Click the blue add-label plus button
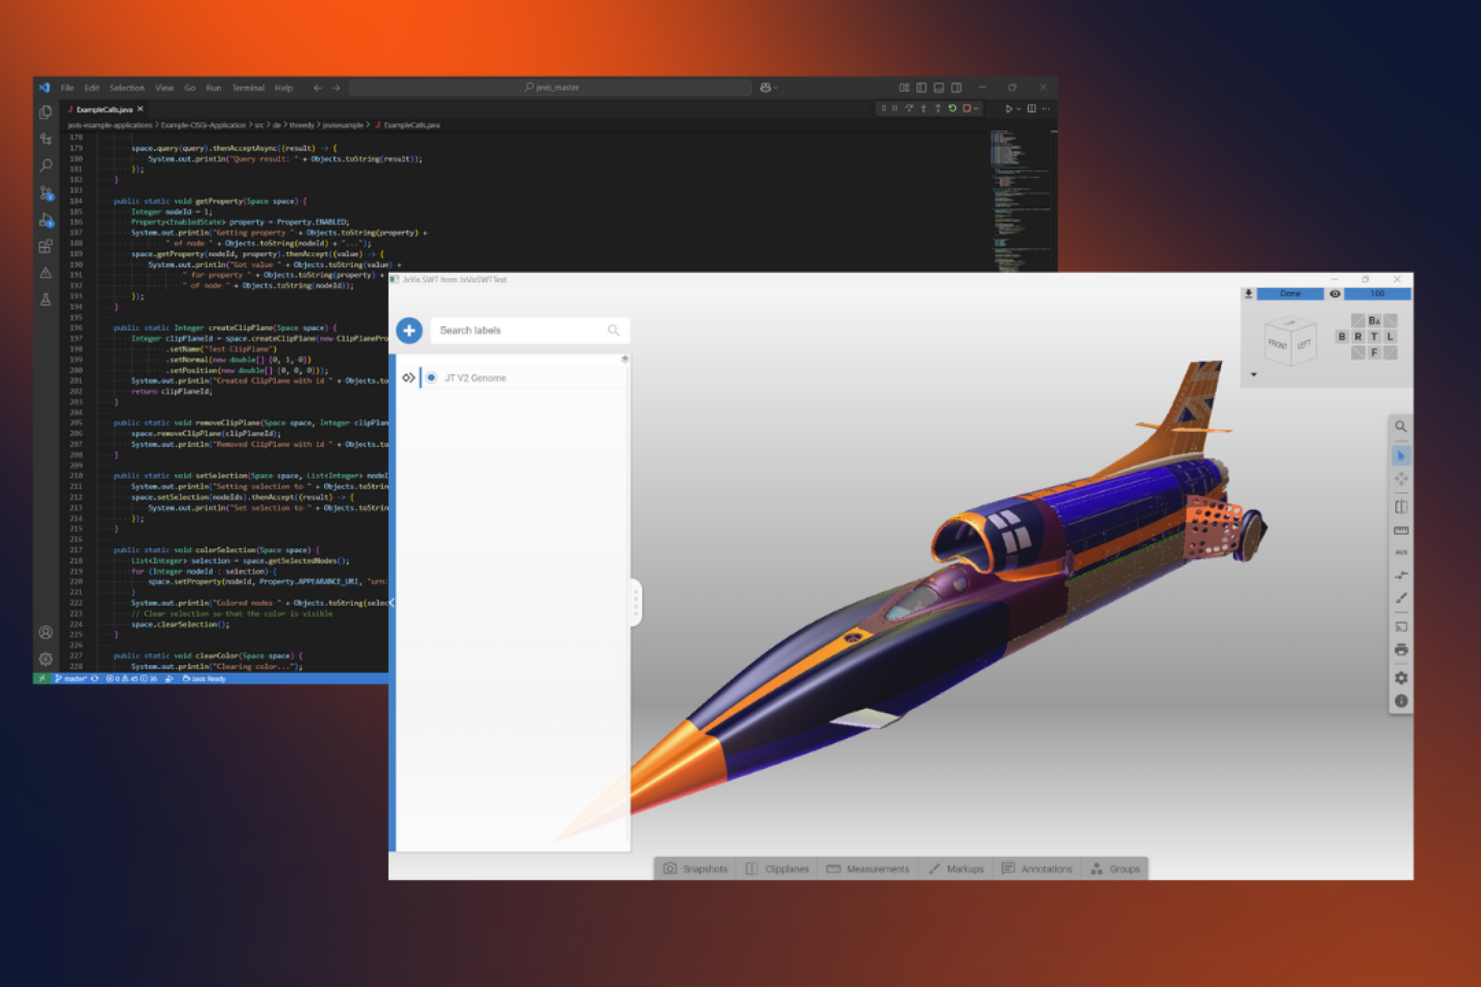This screenshot has height=987, width=1481. [409, 330]
